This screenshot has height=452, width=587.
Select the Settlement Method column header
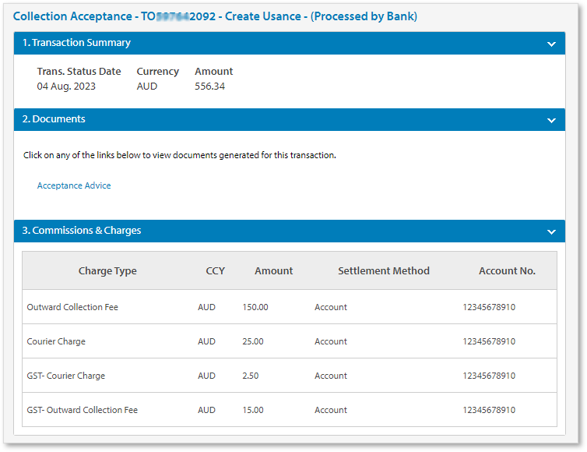[383, 271]
